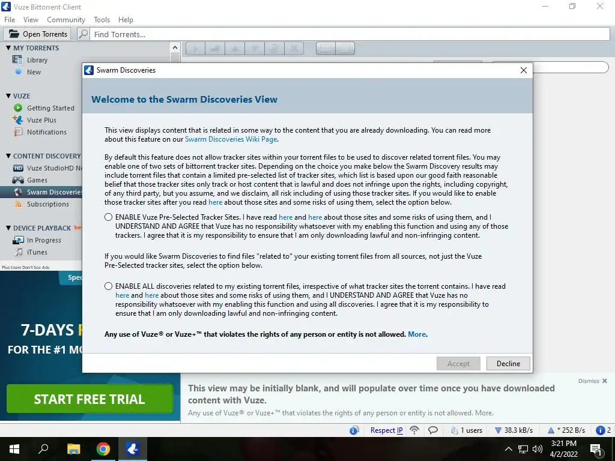The width and height of the screenshot is (615, 461).
Task: Click the 'here' link after 'tracker sites after you read'
Action: pyautogui.click(x=216, y=202)
